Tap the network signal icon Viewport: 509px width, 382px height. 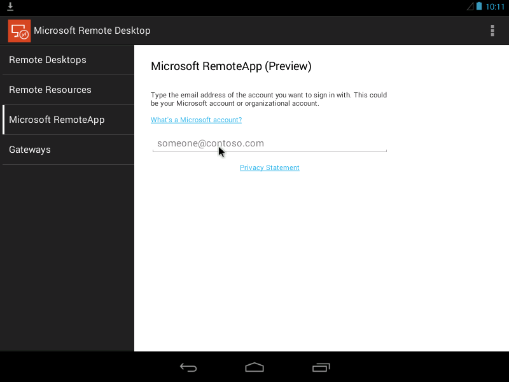click(469, 7)
